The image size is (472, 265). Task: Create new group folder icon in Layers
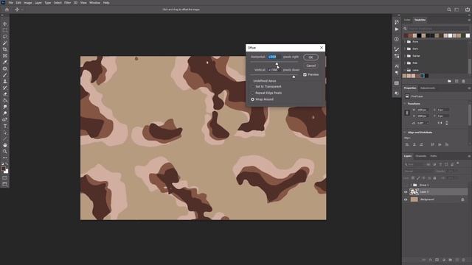click(451, 260)
